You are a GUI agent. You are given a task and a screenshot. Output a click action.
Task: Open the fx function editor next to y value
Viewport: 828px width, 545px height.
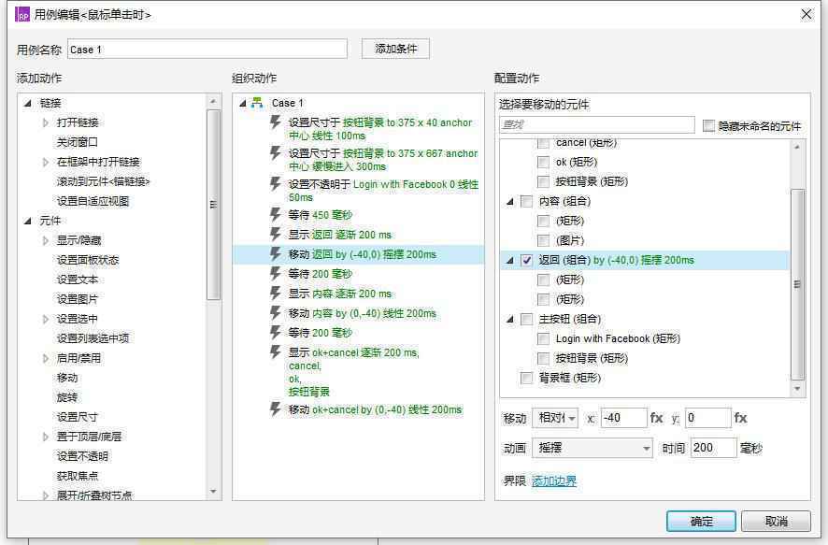738,418
